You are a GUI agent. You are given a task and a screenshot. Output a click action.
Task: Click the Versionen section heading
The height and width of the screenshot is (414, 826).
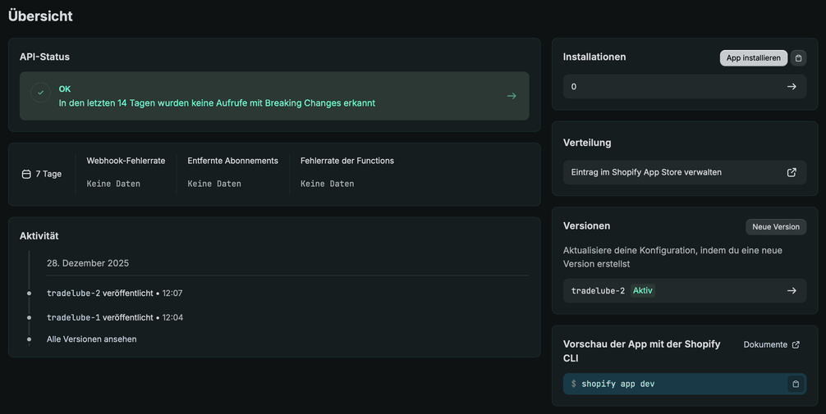(586, 225)
